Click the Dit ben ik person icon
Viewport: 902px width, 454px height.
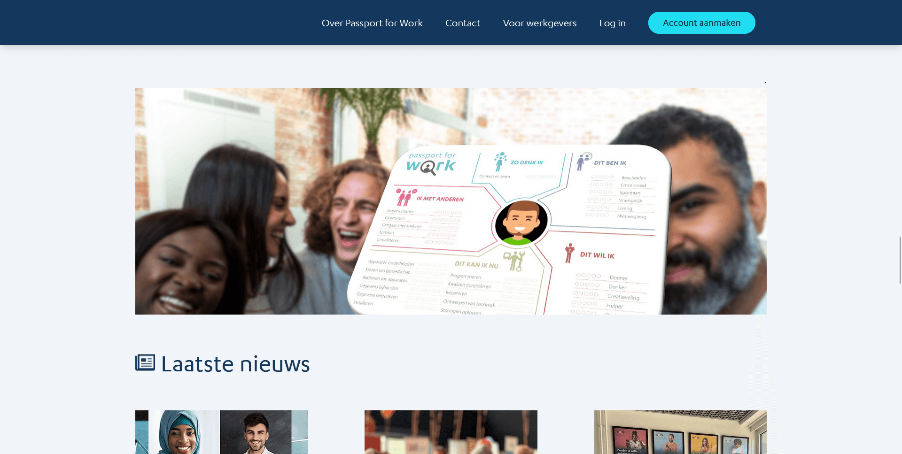pos(583,161)
